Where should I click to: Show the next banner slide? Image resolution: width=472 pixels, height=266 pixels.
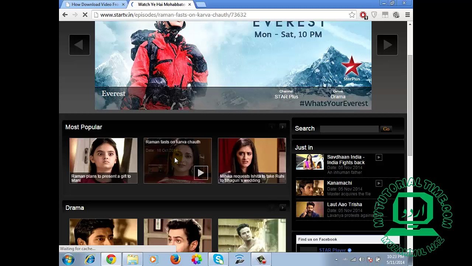coord(387,45)
